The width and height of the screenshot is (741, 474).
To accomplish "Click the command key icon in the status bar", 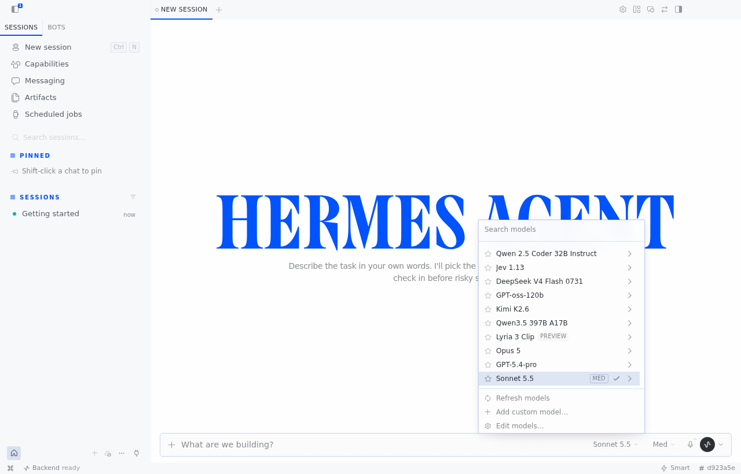I will tap(10, 468).
